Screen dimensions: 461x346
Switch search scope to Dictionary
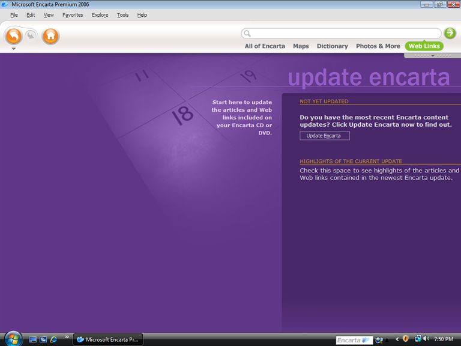(332, 46)
